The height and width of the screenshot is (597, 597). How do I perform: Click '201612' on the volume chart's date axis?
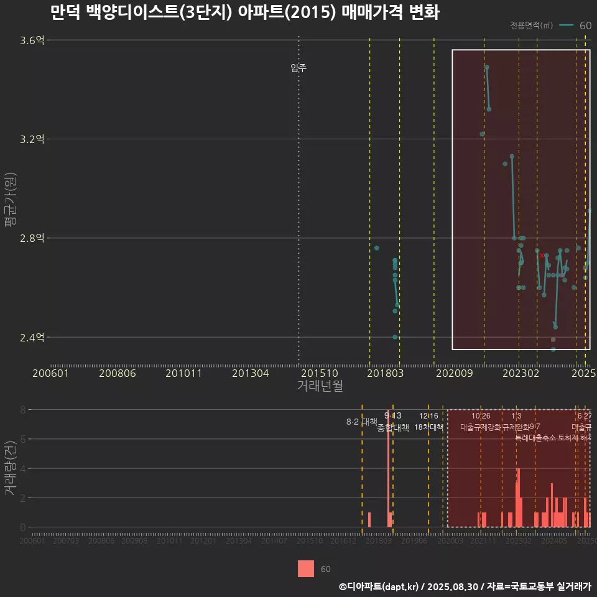coord(343,540)
